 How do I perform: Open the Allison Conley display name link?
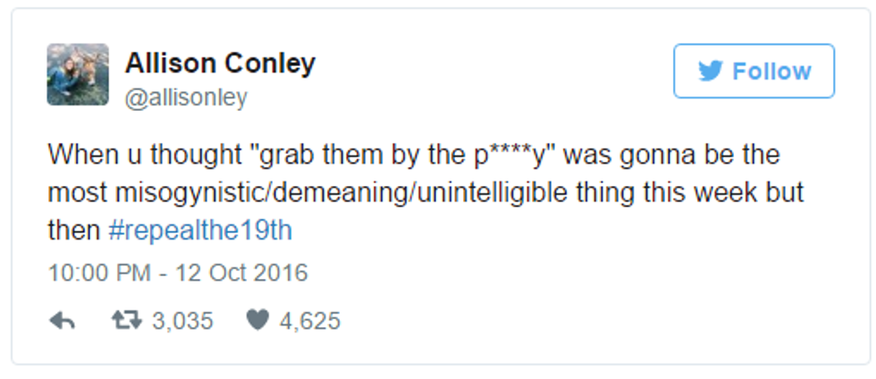point(220,63)
